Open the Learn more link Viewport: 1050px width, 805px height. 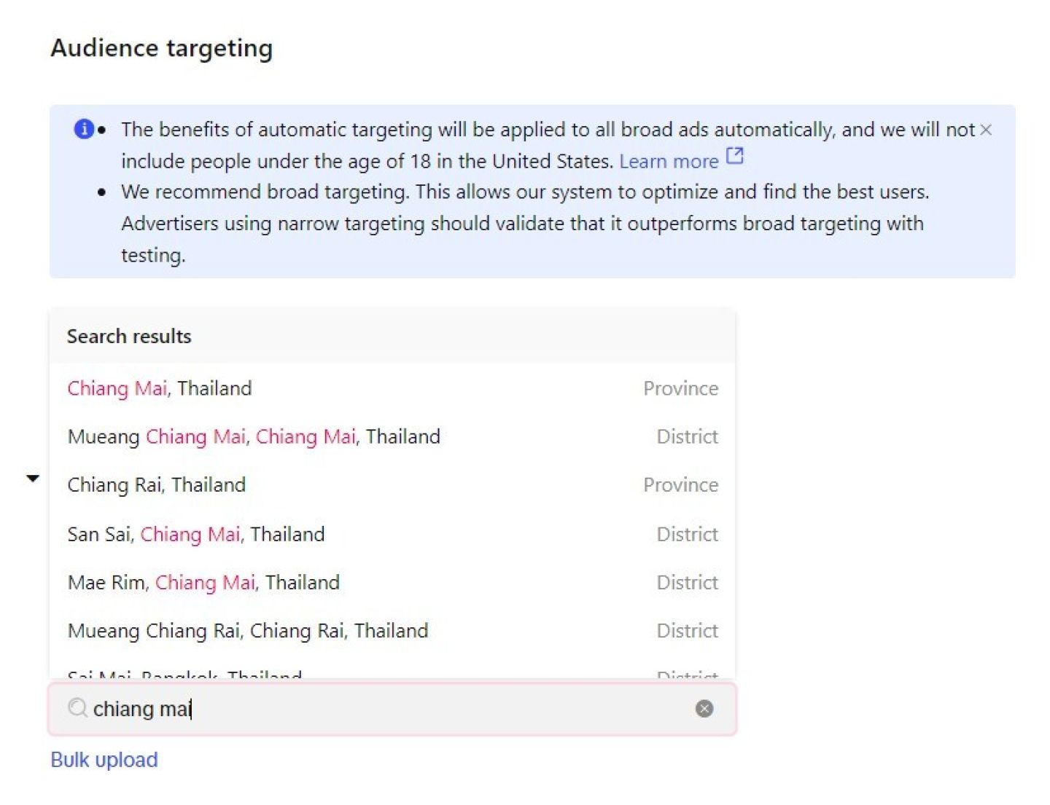[x=668, y=161]
